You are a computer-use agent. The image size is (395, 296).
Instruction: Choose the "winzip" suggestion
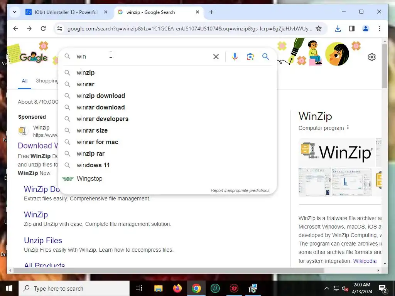[167, 73]
